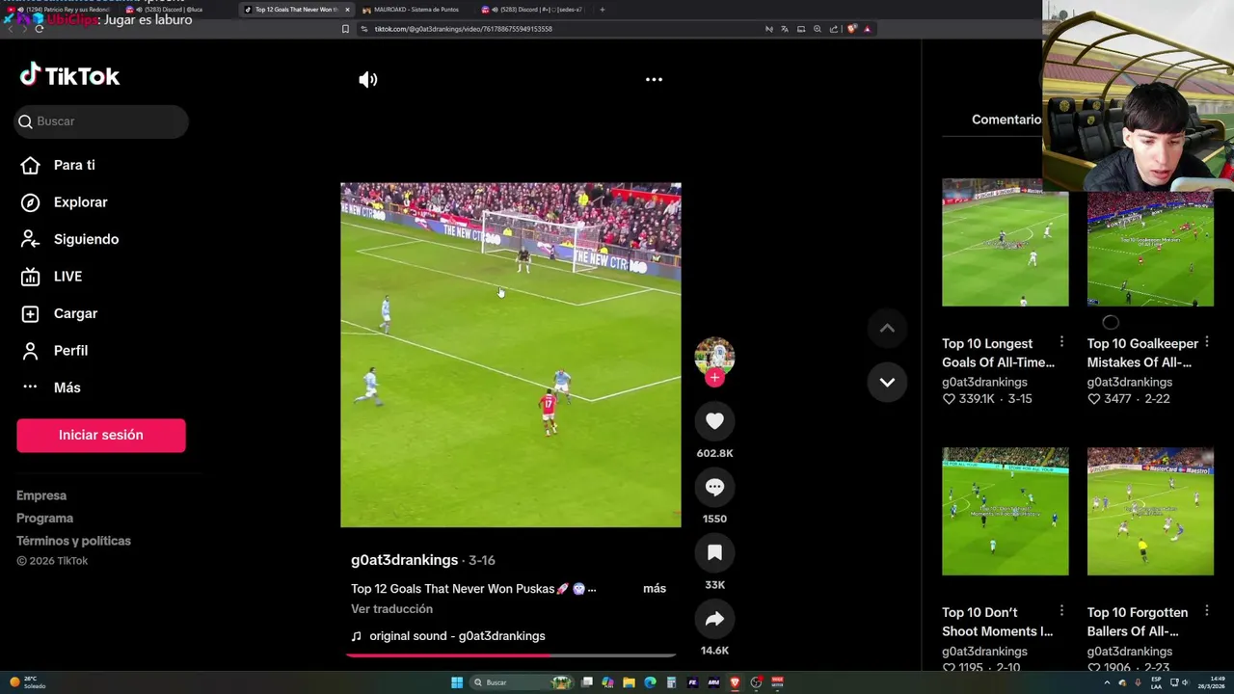Screen dimensions: 1234x694
Task: Show hidden system tray icons
Action: point(1107,682)
